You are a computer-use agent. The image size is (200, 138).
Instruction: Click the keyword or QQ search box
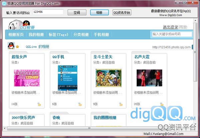point(172,34)
